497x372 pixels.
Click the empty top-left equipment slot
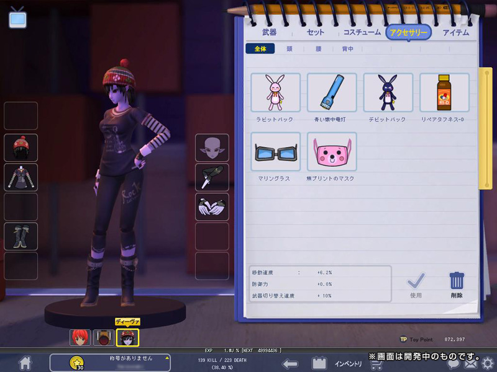(21, 116)
